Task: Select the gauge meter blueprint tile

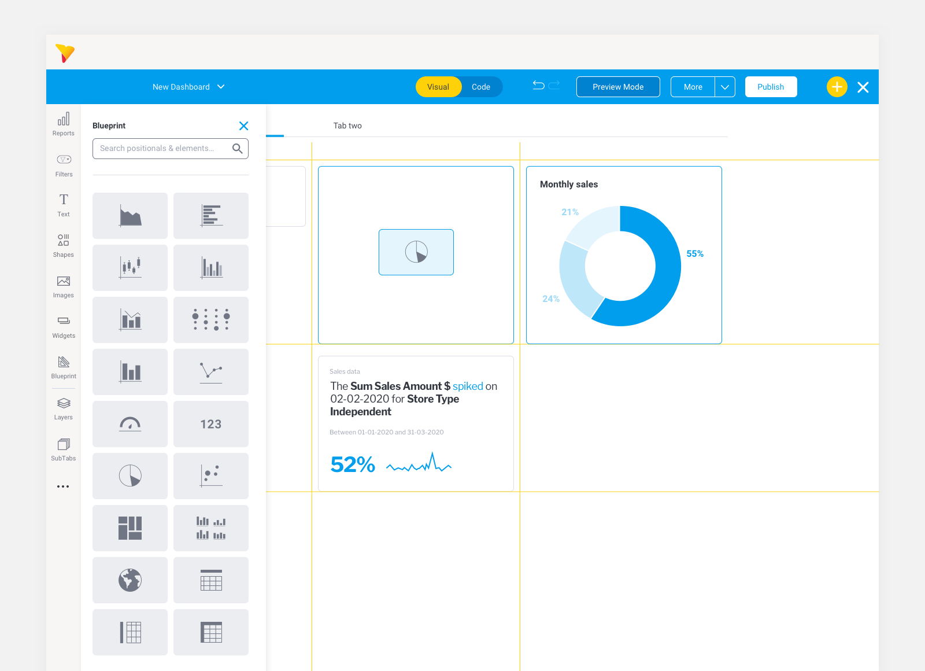Action: tap(130, 424)
